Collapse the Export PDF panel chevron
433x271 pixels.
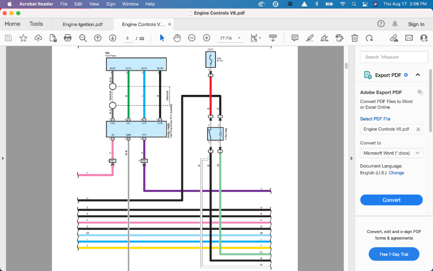pos(418,75)
